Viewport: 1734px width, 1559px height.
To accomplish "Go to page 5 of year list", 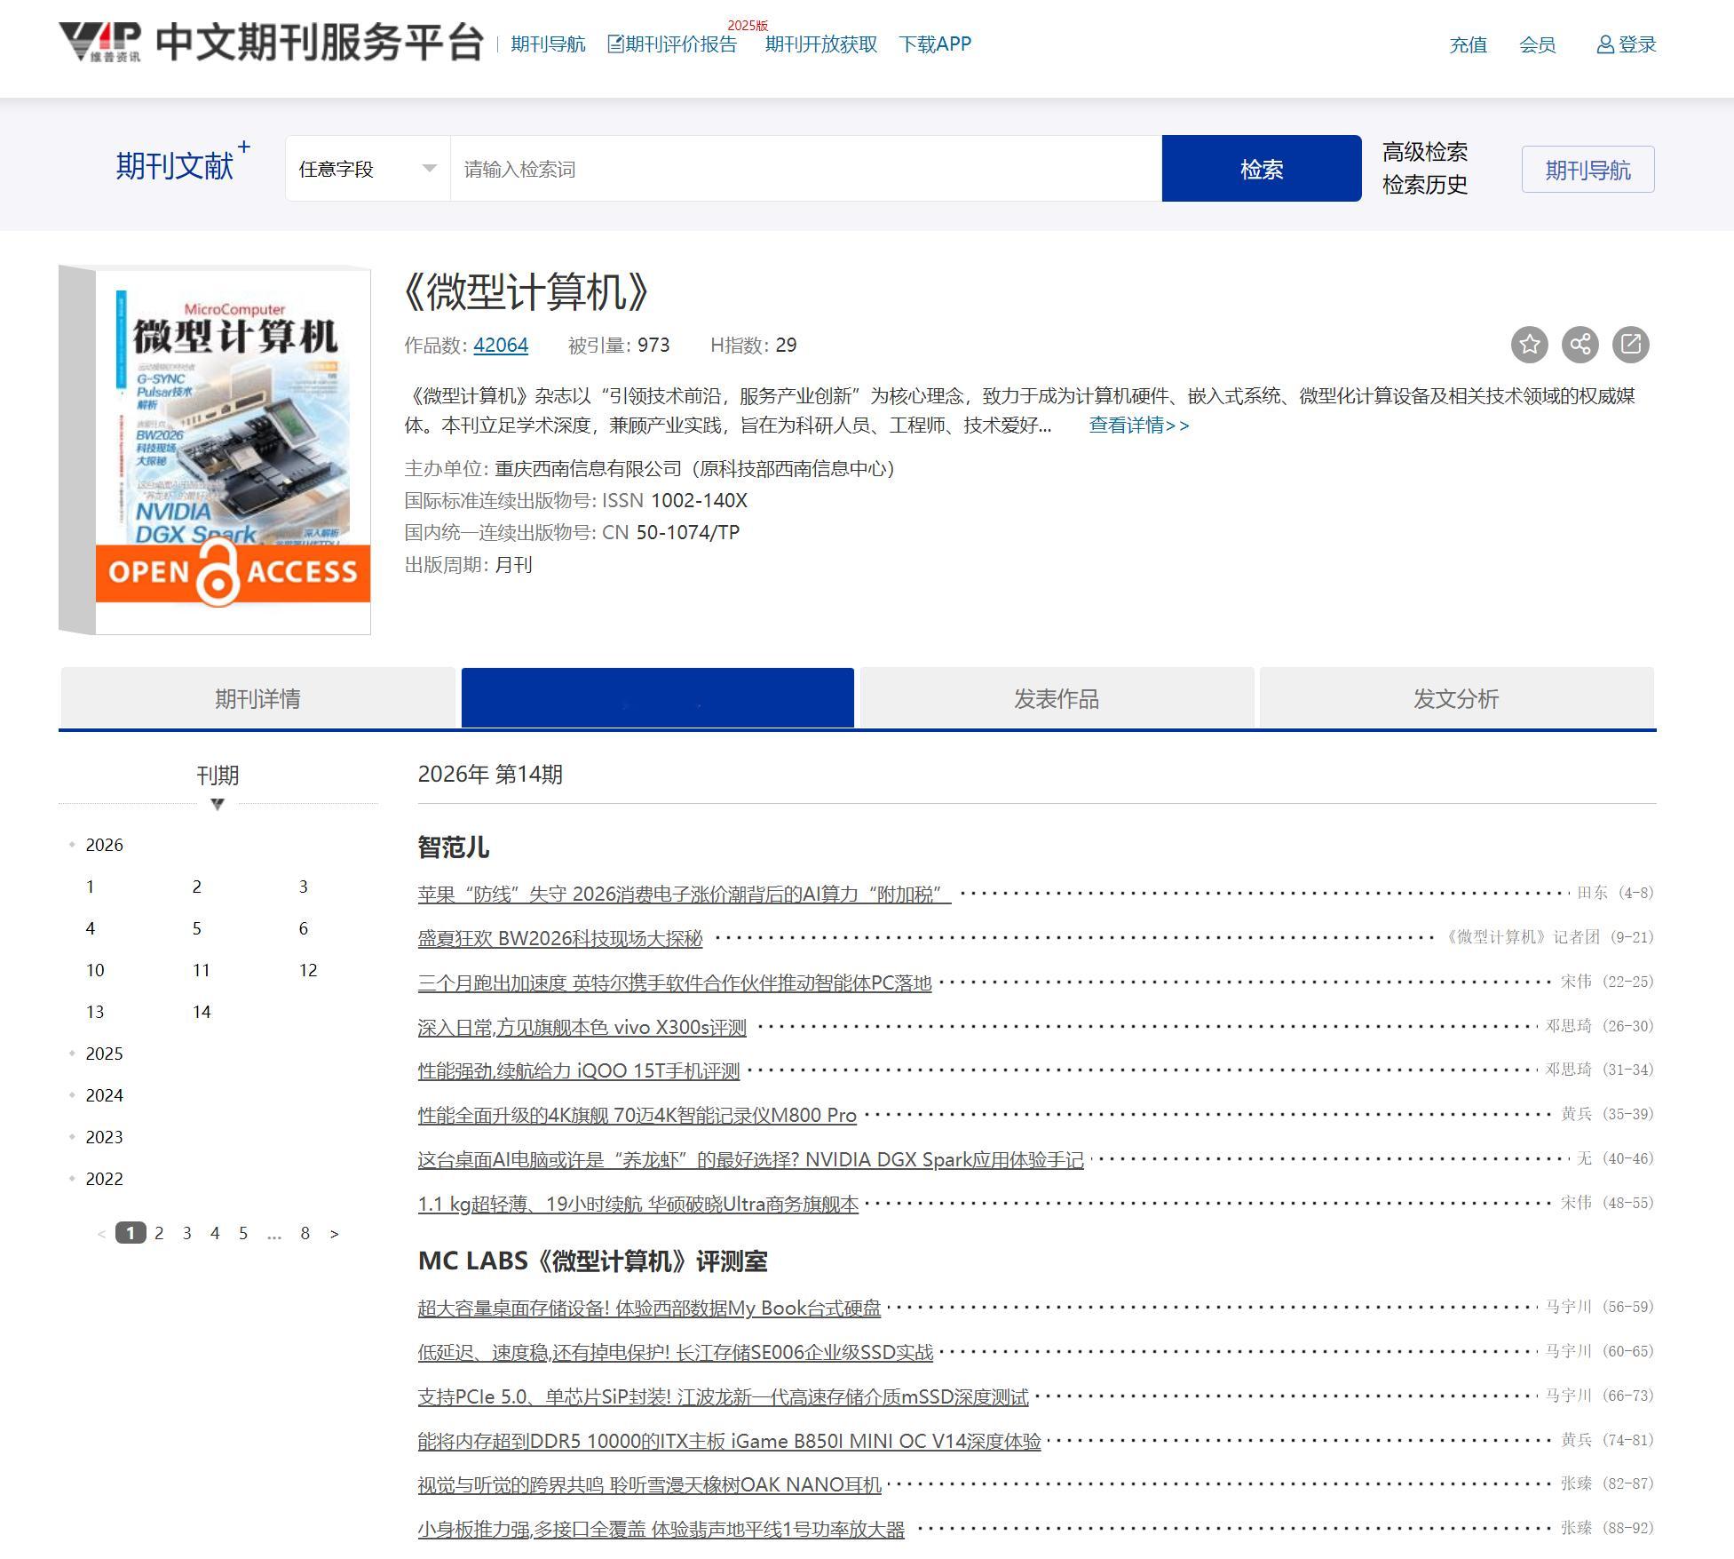I will click(243, 1233).
